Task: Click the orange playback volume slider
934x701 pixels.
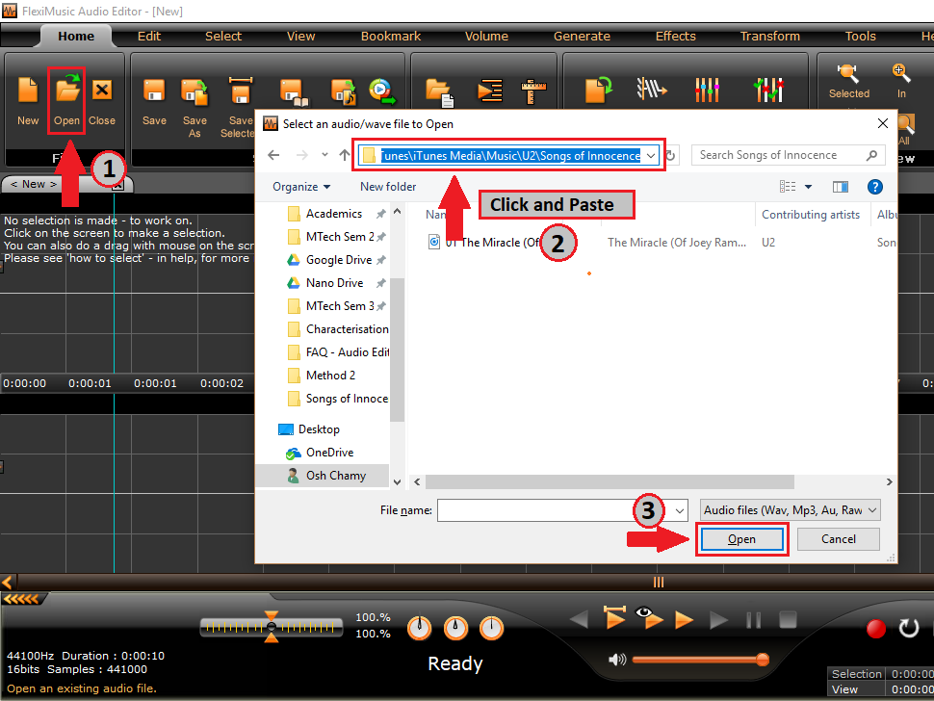Action: tap(698, 660)
